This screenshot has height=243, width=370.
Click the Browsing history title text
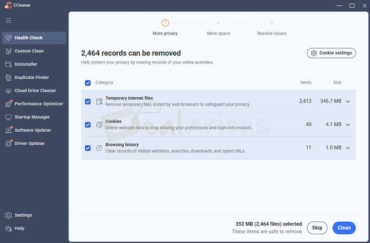122,145
